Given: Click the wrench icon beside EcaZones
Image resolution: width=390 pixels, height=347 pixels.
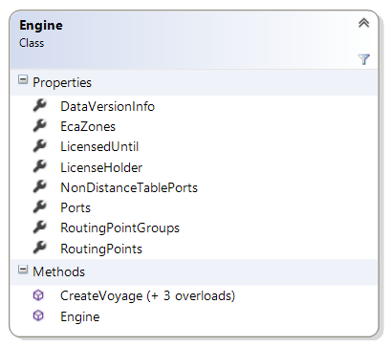Looking at the screenshot, I should [40, 126].
